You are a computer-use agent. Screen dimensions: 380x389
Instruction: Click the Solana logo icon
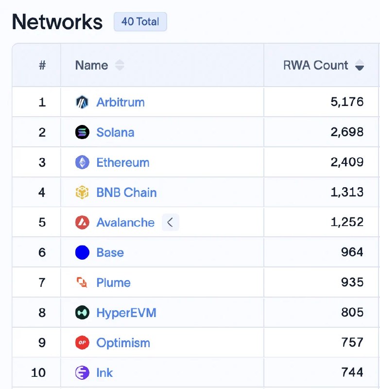[x=82, y=132]
